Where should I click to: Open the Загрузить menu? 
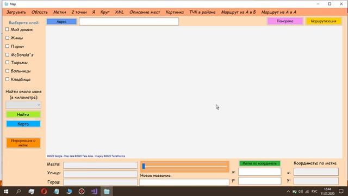(16, 12)
